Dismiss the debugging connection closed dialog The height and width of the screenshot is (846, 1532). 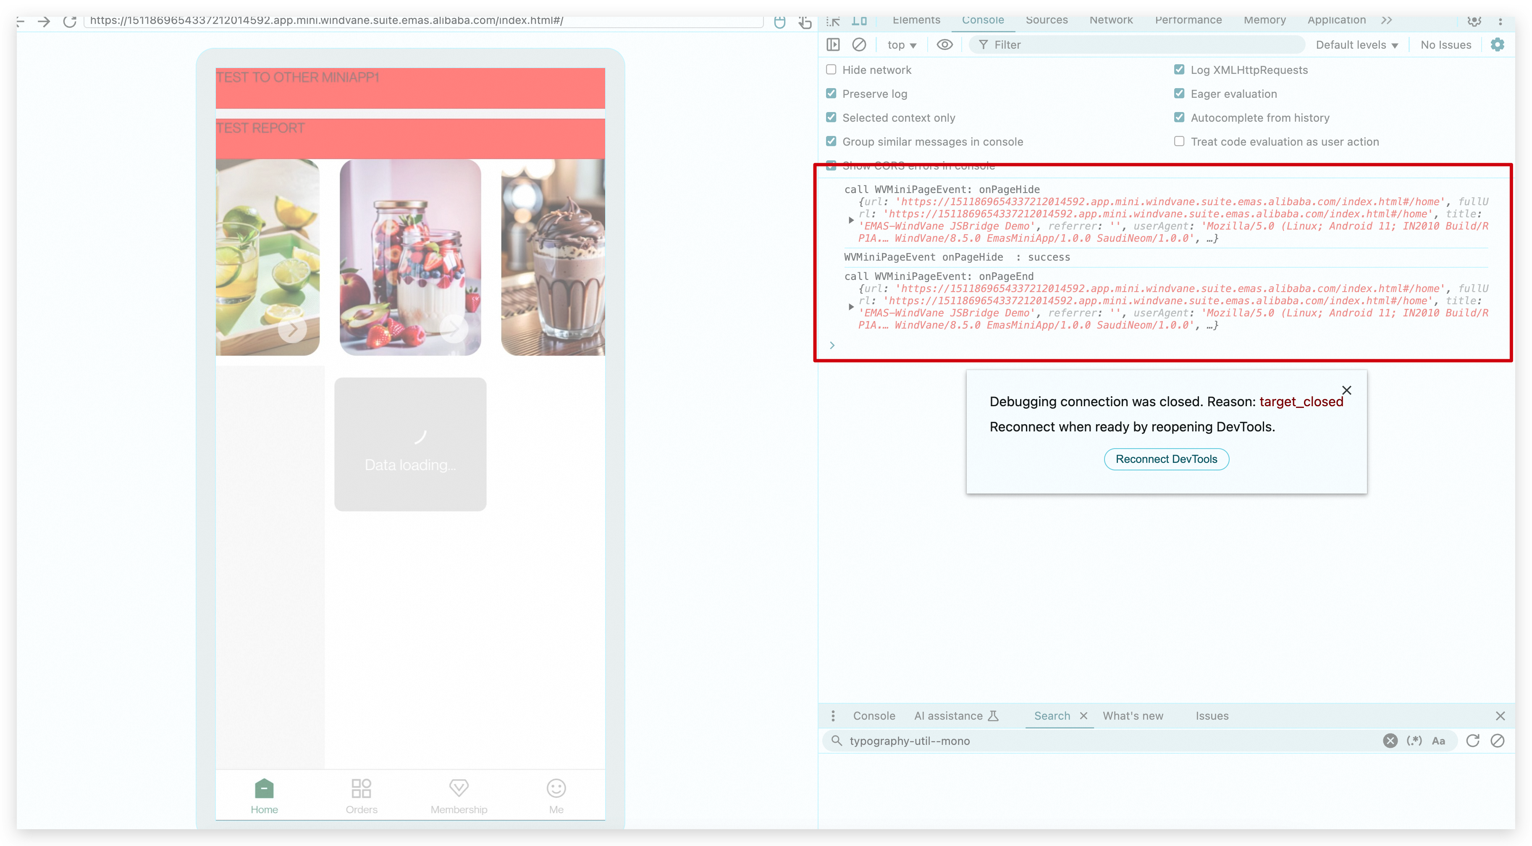[1346, 390]
